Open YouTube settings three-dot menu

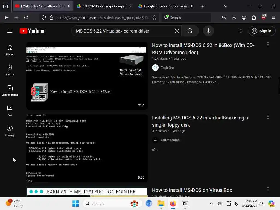tap(241, 31)
